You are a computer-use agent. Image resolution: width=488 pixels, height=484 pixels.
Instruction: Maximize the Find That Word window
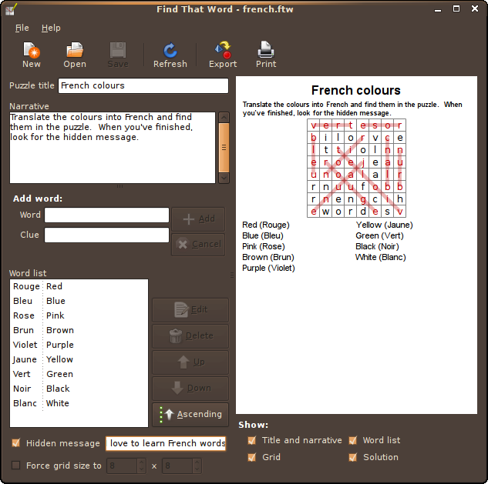tap(456, 8)
